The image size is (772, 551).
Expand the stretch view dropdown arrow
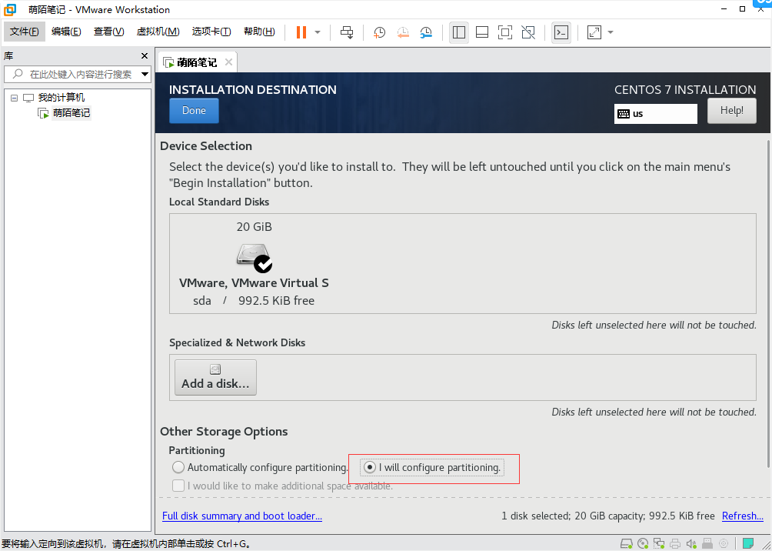[611, 32]
